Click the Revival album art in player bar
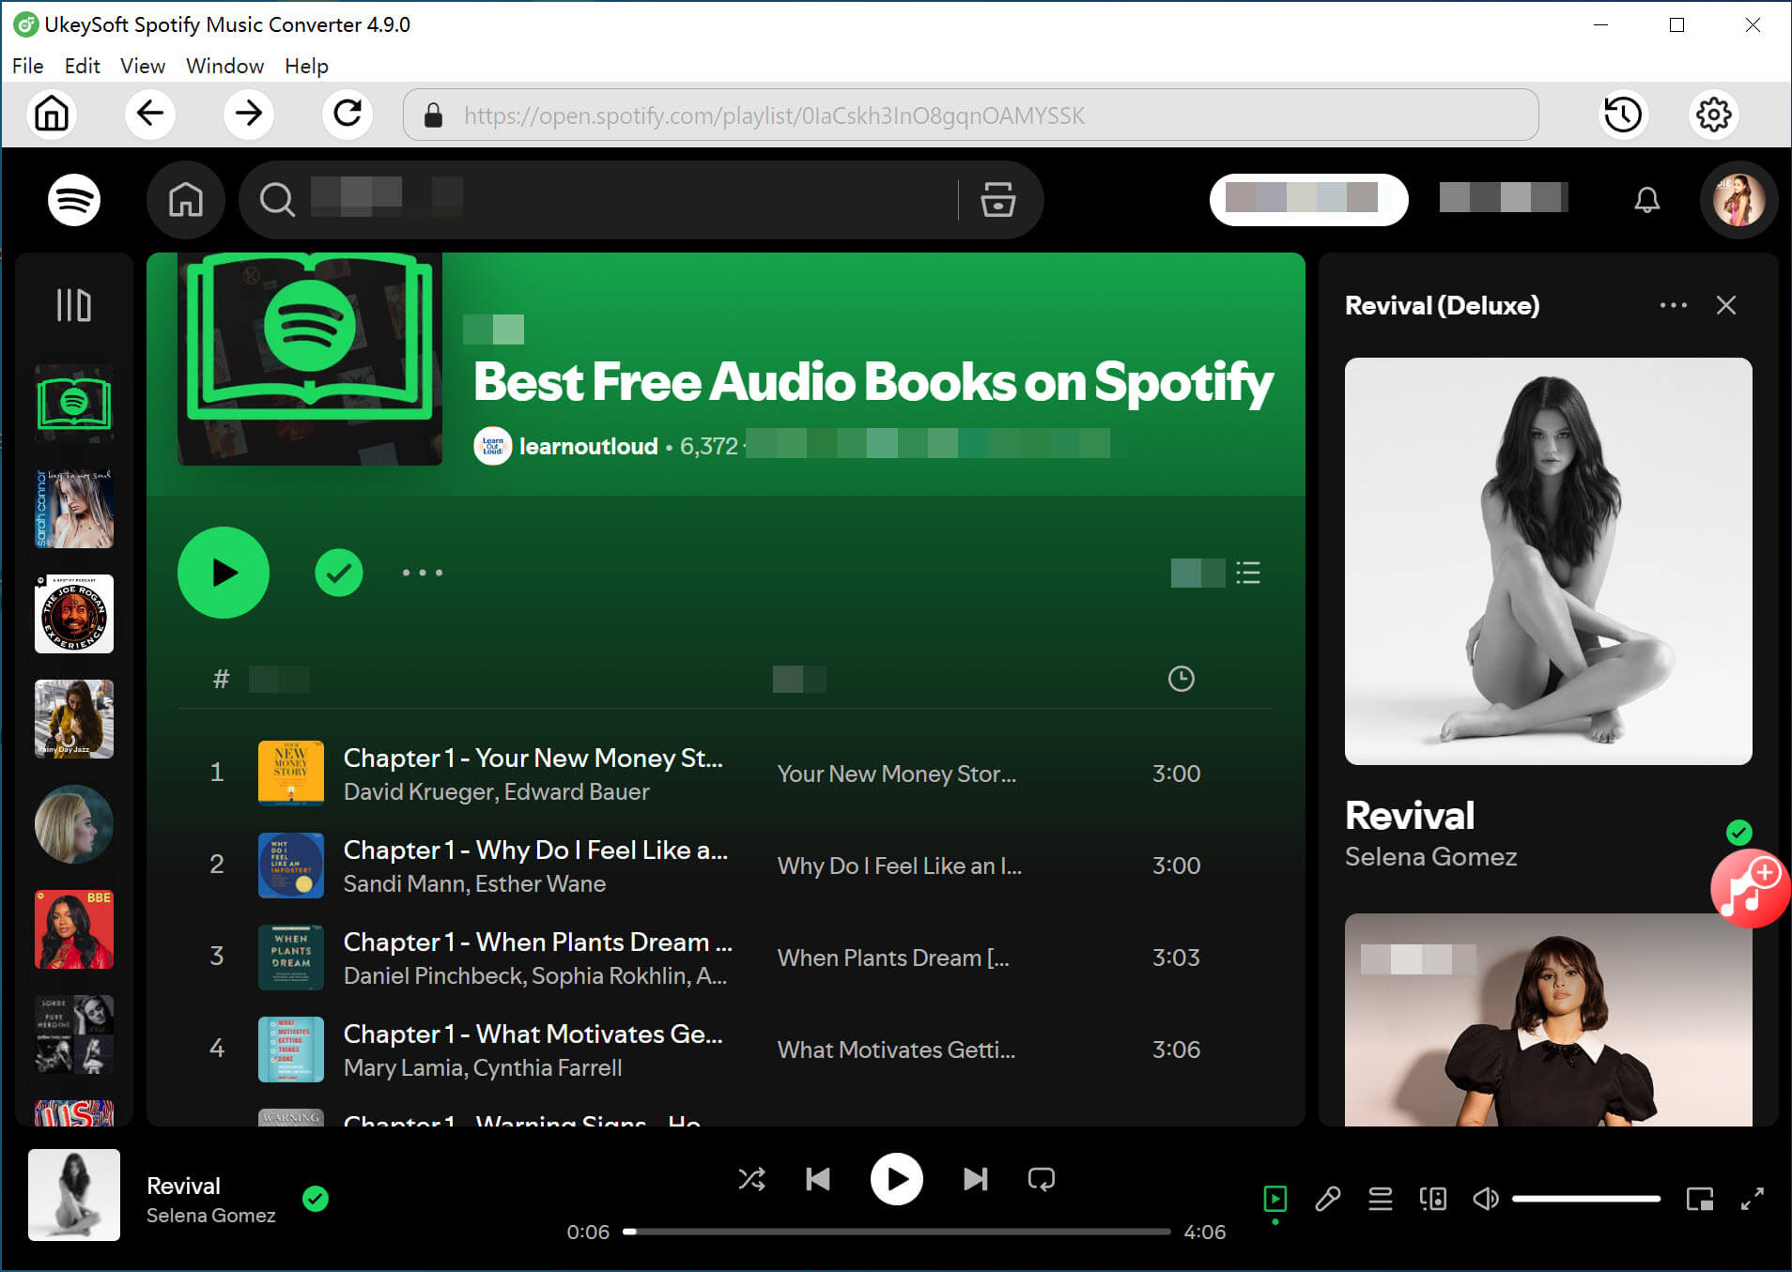The height and width of the screenshot is (1272, 1792). coord(74,1195)
